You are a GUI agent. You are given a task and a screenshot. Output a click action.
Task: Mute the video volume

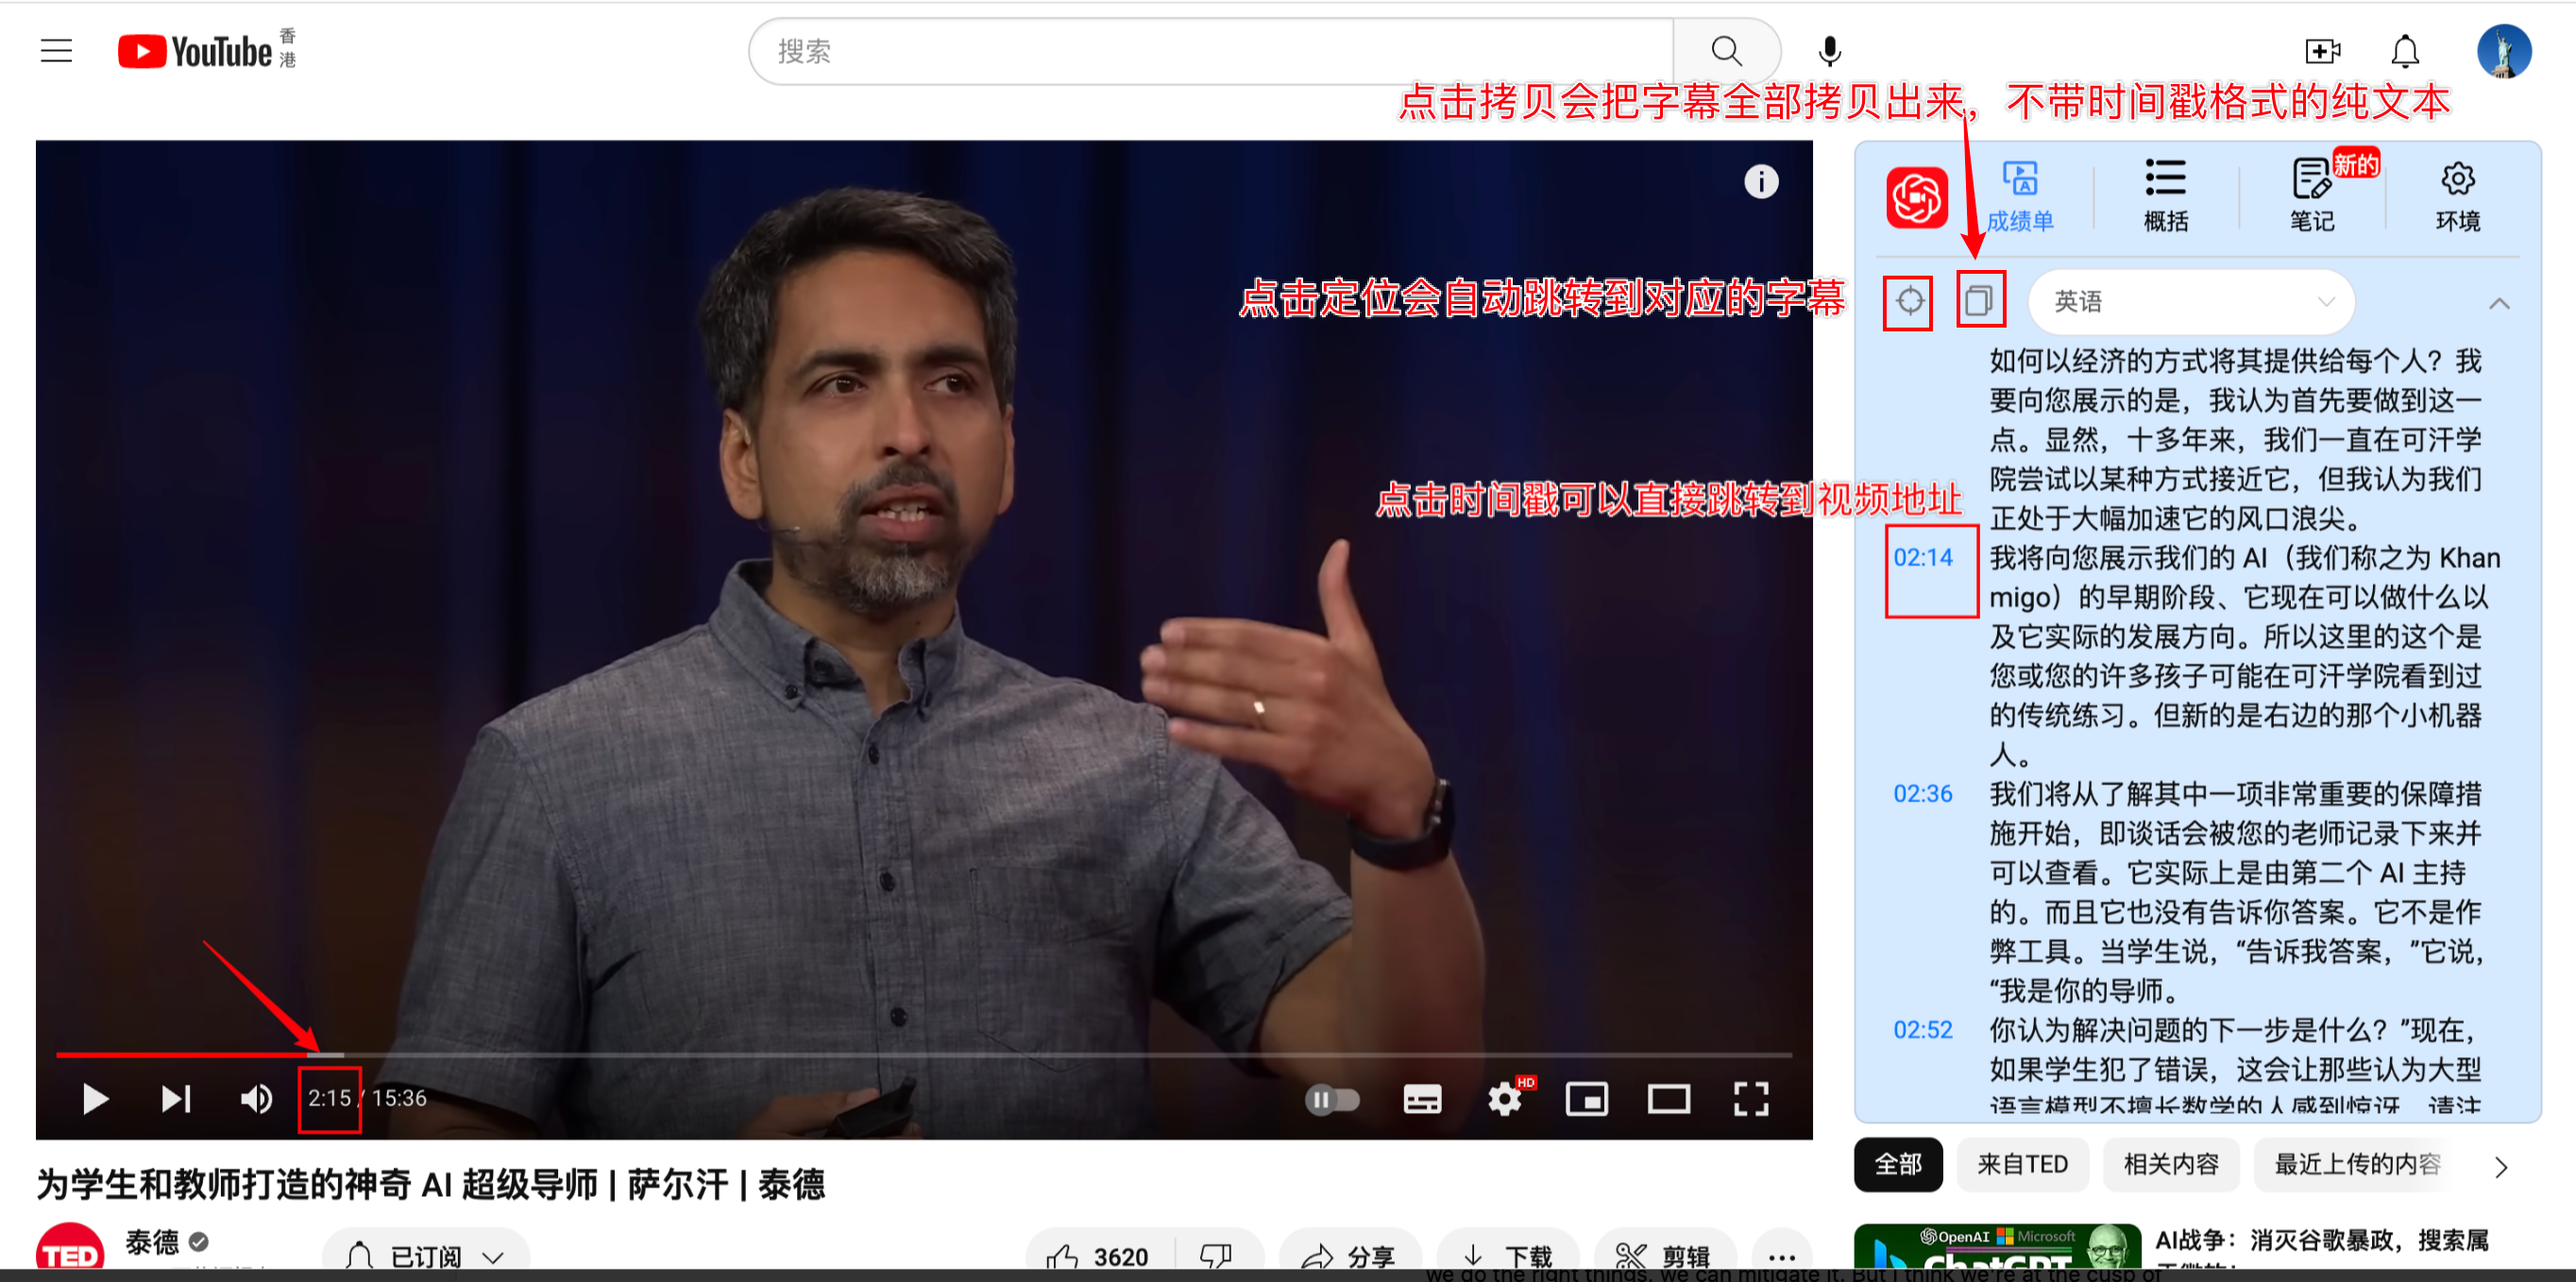pos(256,1098)
